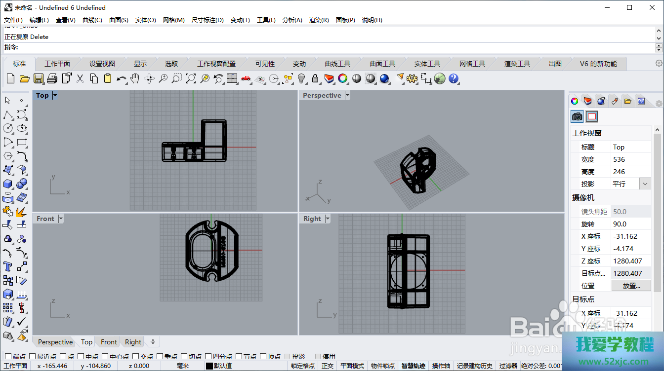Click the Undo arrow icon

[x=121, y=78]
